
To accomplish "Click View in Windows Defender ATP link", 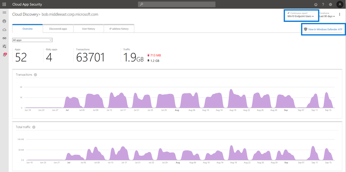I will coord(325,29).
